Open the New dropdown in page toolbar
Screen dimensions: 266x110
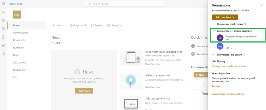click(x=59, y=26)
